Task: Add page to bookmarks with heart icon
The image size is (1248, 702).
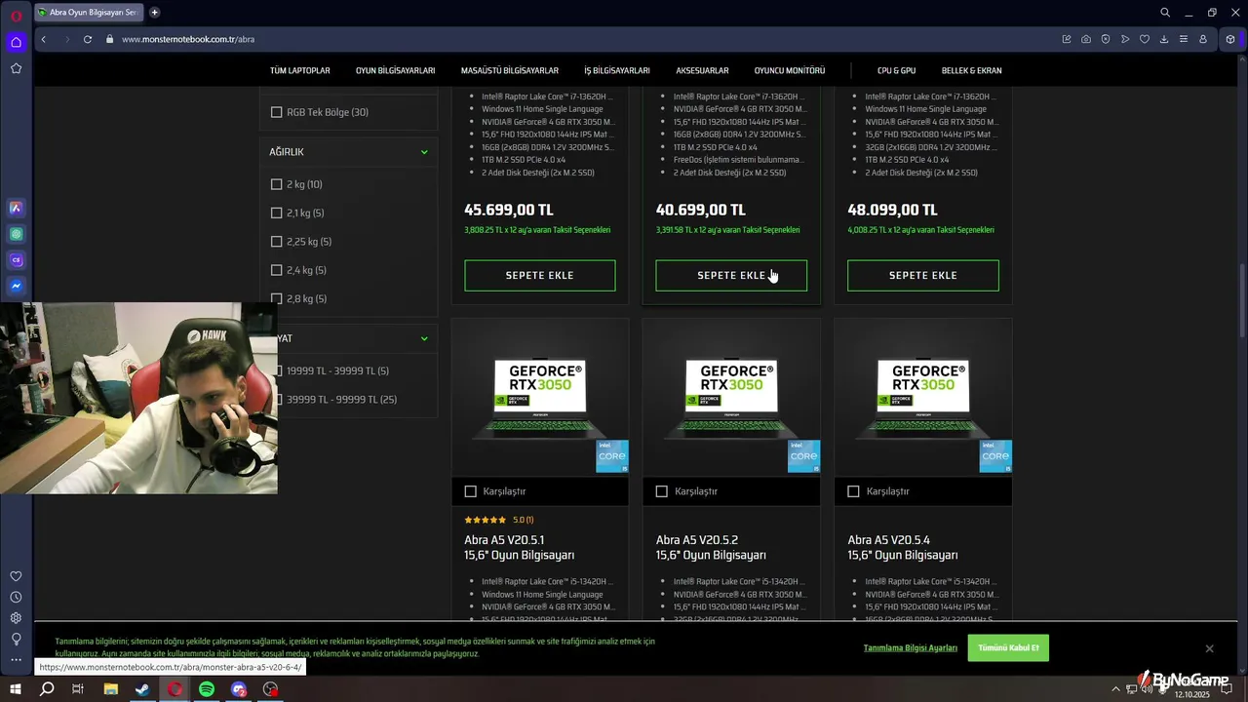Action: 1145,39
